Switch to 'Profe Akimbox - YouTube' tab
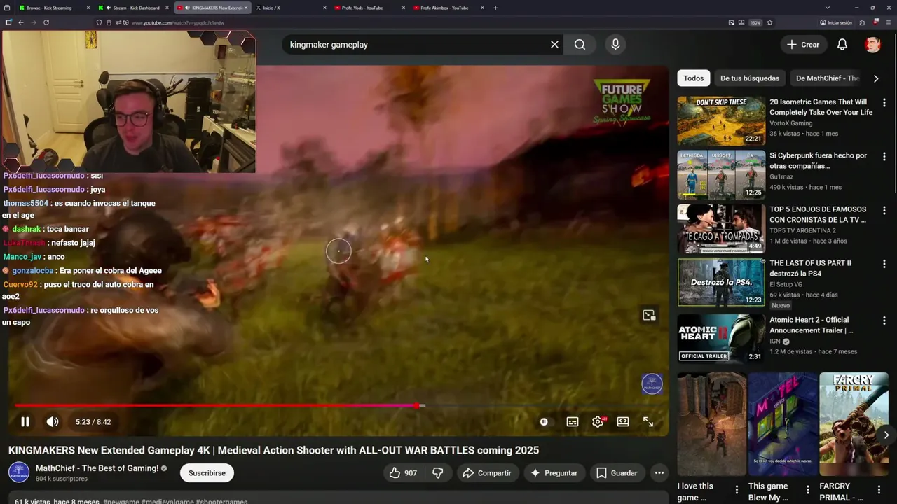Screen dimensions: 897x504 coord(449,8)
